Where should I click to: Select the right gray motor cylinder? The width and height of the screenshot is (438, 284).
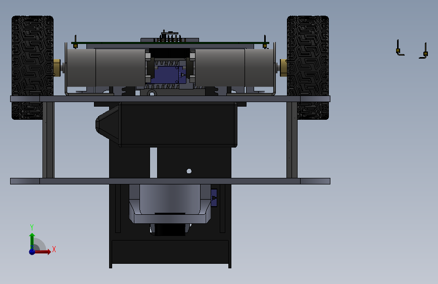[234, 68]
